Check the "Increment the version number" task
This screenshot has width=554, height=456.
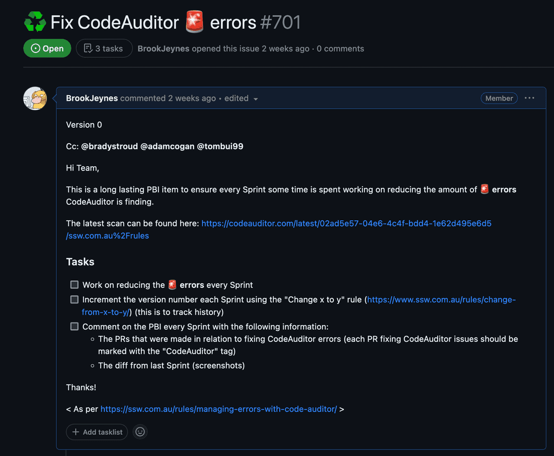coord(74,299)
